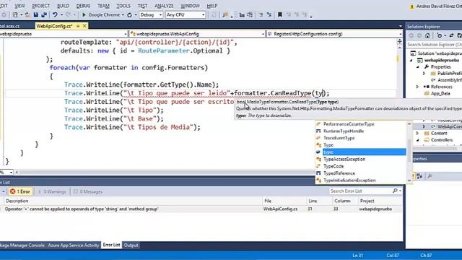Click the New Project icon in toolbar
The image size is (462, 260).
click(15, 14)
